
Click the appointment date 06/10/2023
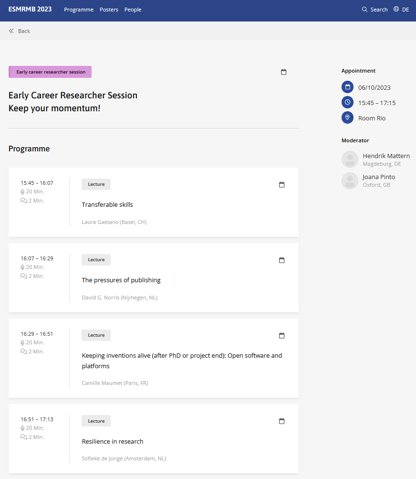pyautogui.click(x=374, y=88)
